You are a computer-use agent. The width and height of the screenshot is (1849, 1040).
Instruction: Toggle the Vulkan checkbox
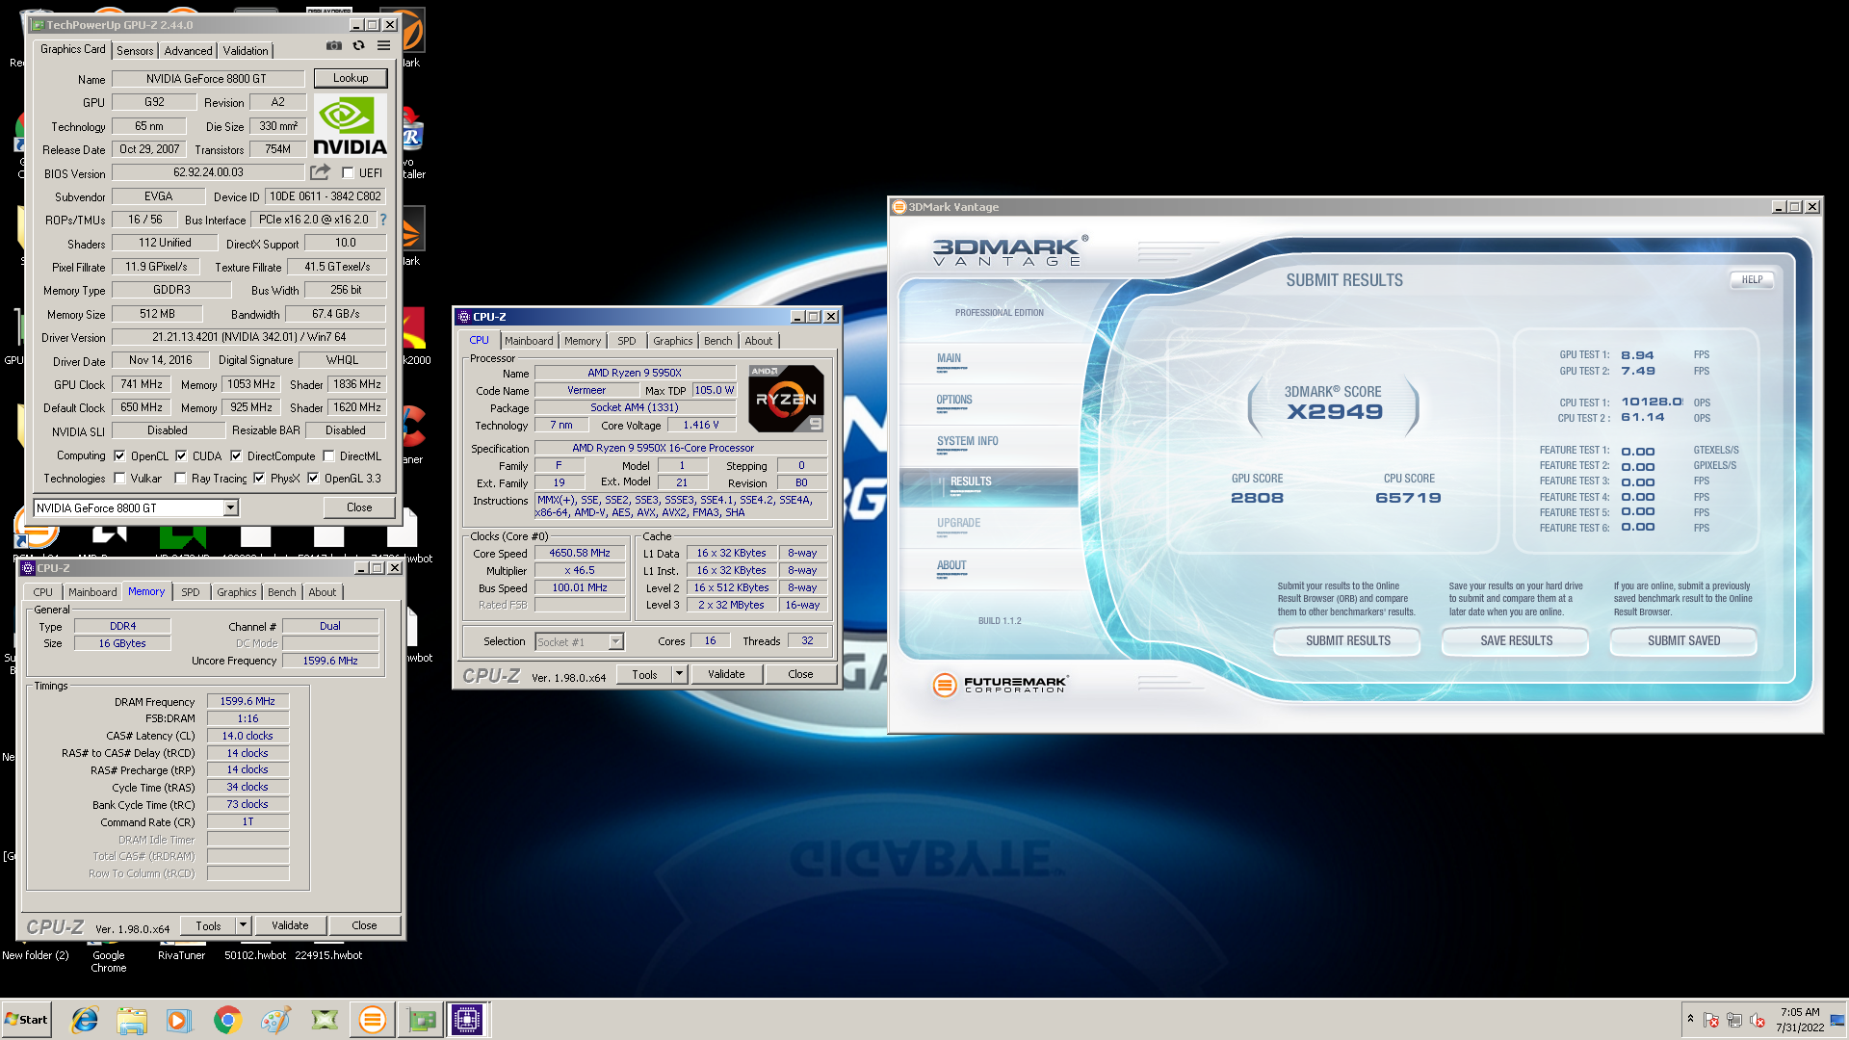(119, 479)
